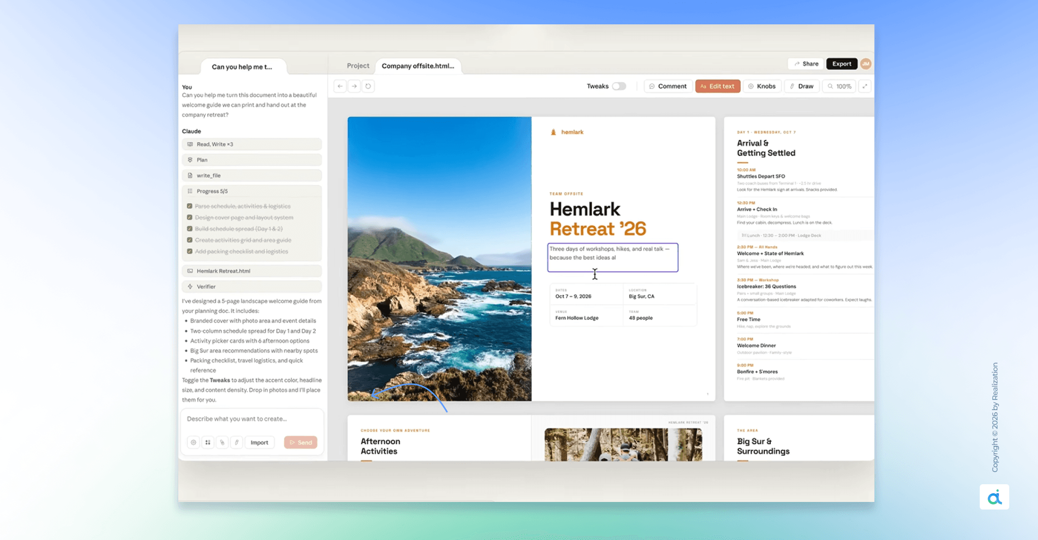Attach a file with the paperclip icon
This screenshot has height=540, width=1038.
pos(222,443)
